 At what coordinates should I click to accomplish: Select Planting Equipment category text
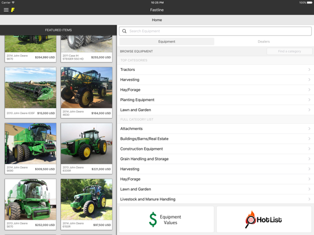137,100
